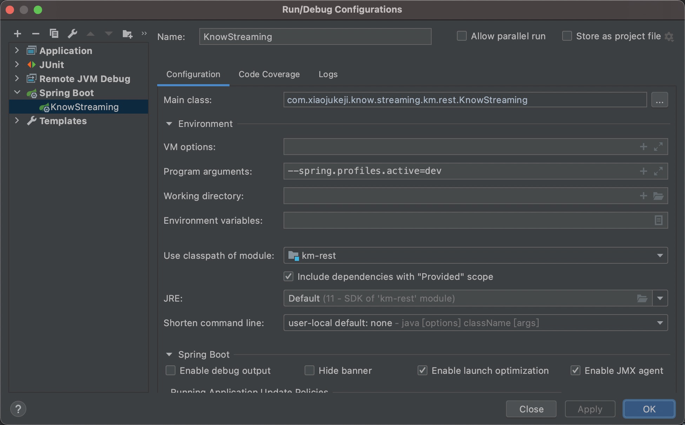Open the JRE dropdown
This screenshot has width=685, height=425.
(x=660, y=298)
